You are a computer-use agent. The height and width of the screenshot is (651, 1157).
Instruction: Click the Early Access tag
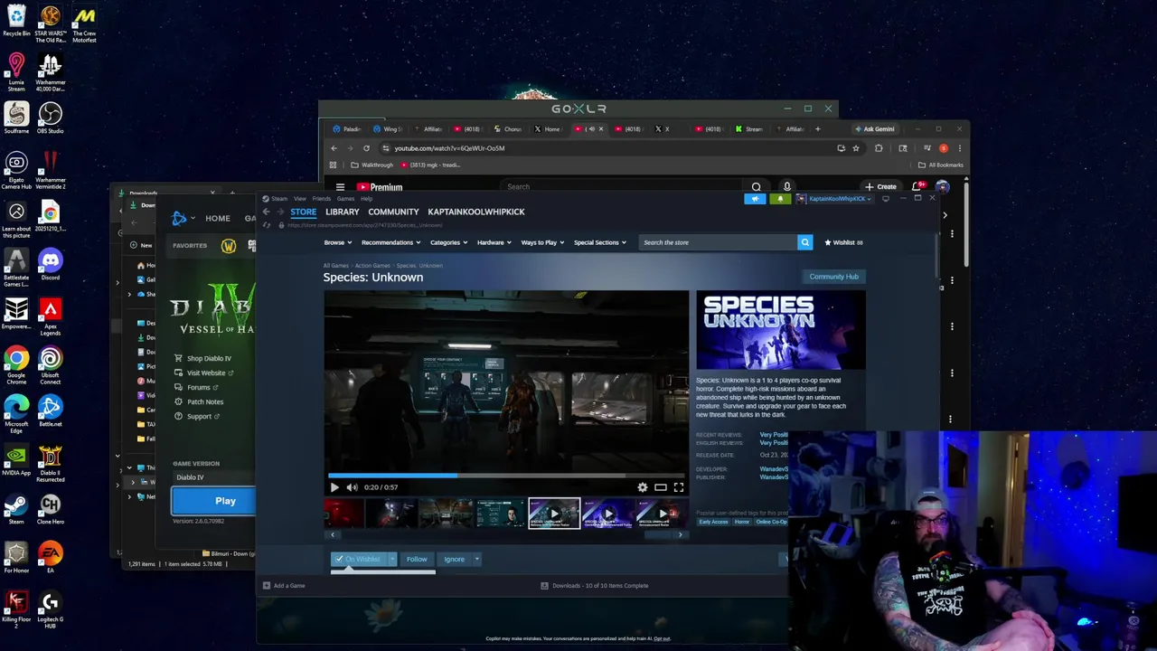pyautogui.click(x=713, y=522)
